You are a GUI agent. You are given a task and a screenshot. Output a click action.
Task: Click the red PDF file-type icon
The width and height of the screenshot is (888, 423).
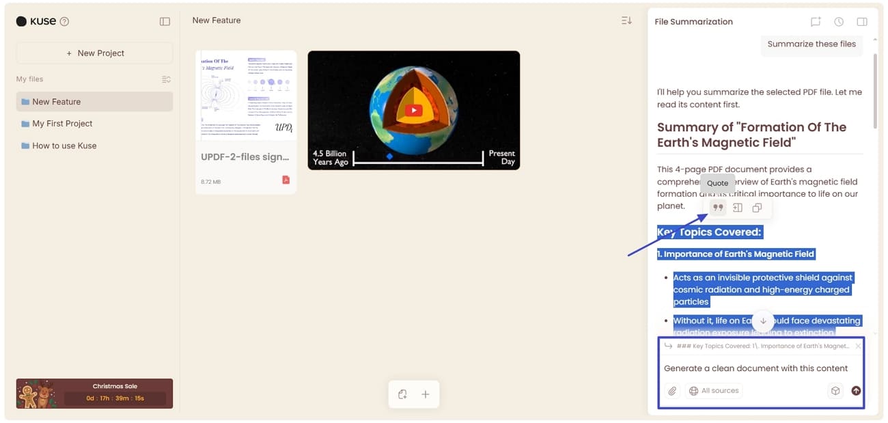[286, 180]
